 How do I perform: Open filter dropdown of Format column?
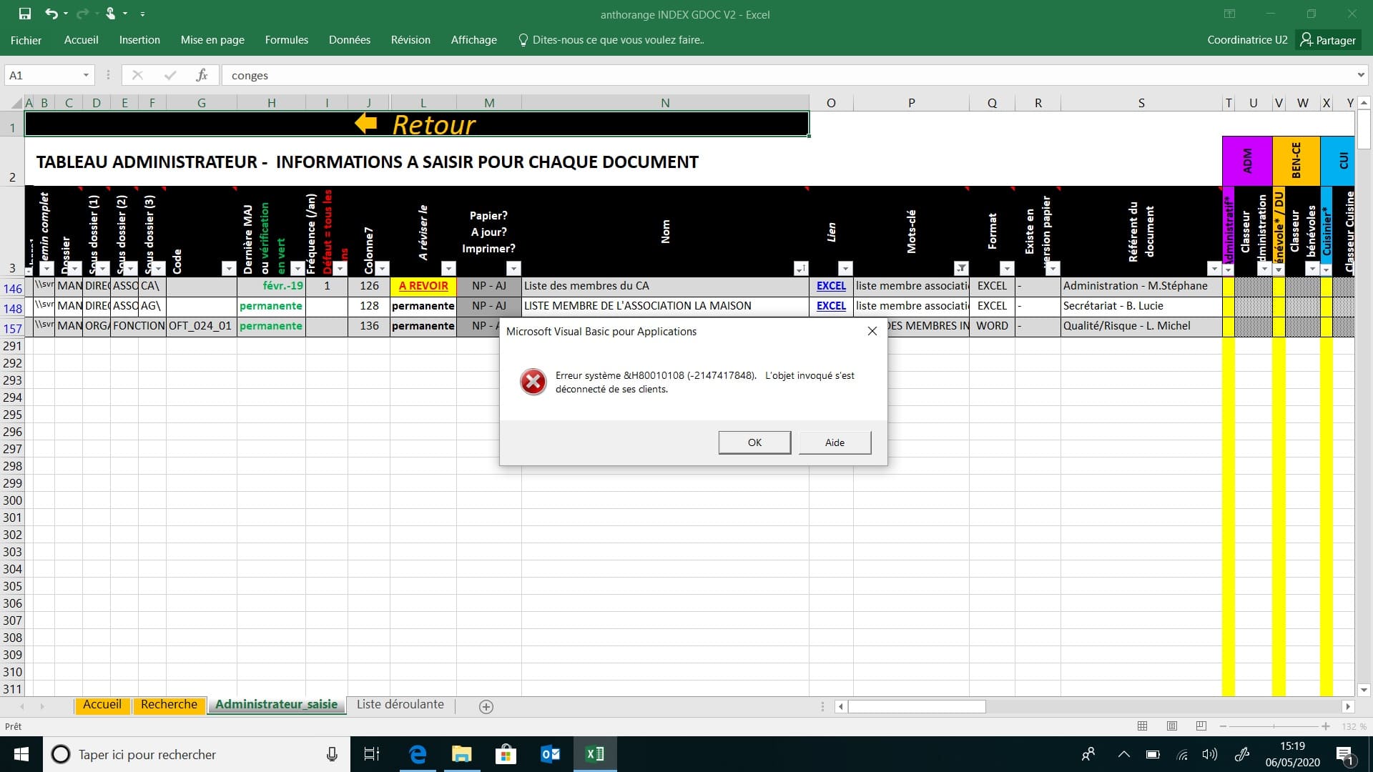click(x=1007, y=269)
